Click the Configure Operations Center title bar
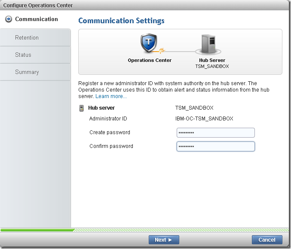 [x=38, y=6]
